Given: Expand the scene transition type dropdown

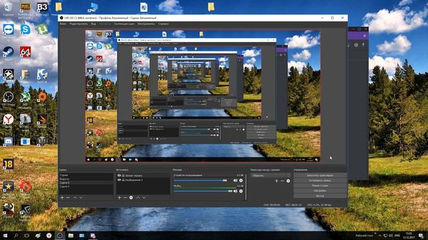Looking at the screenshot, I should 271,175.
